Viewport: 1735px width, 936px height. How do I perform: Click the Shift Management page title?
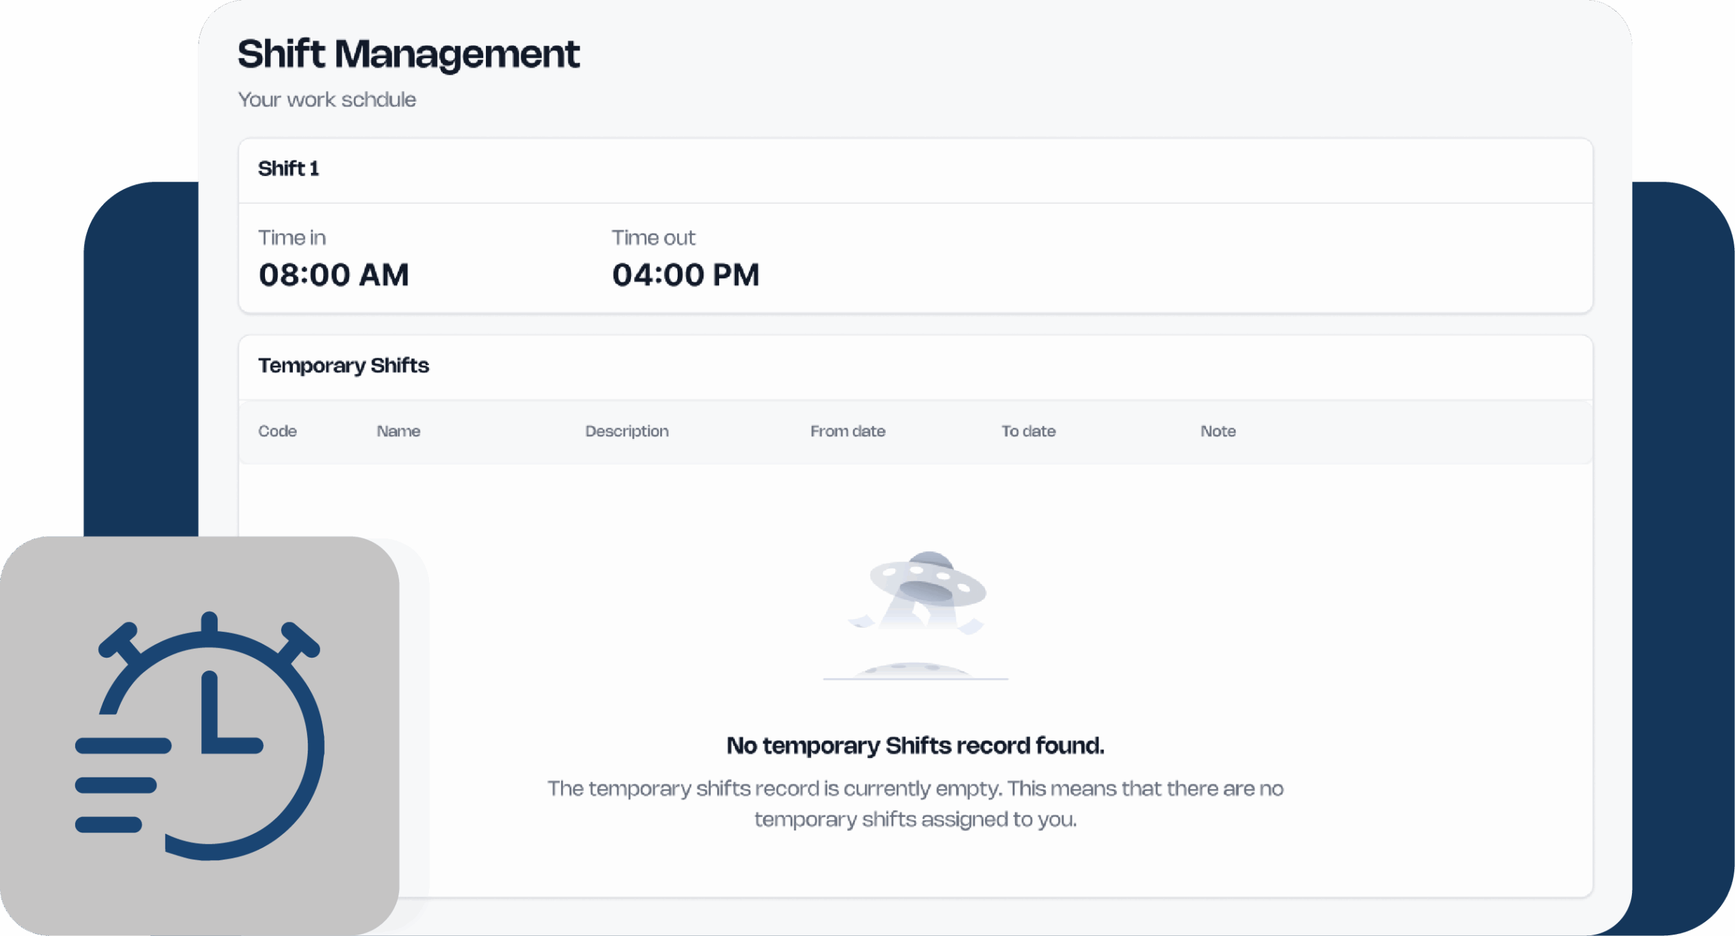coord(409,54)
